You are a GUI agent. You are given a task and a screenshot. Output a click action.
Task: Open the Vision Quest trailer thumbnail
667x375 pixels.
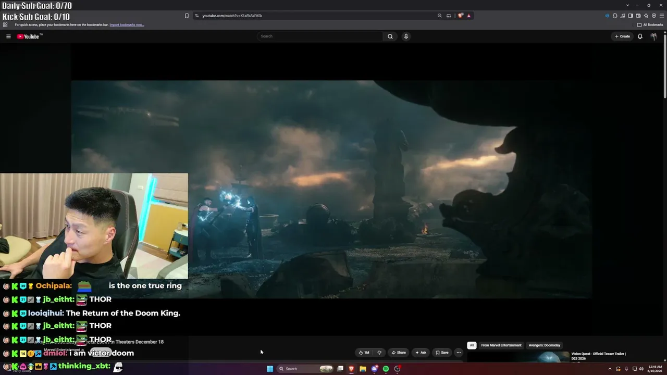pyautogui.click(x=518, y=357)
